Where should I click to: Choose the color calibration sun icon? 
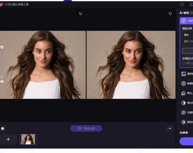[x=183, y=122]
